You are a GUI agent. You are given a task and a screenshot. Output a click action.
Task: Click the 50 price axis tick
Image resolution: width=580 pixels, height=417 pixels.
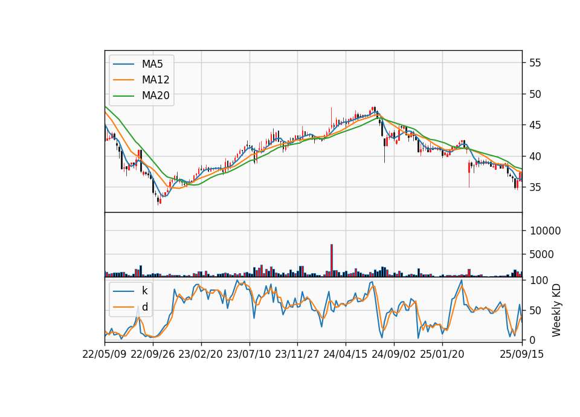tap(535, 94)
